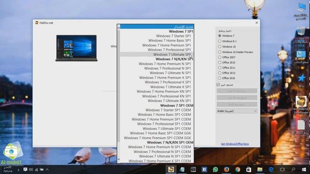Open the Action Center notification icon
Screen dimensions: 310x174
click(x=25, y=170)
